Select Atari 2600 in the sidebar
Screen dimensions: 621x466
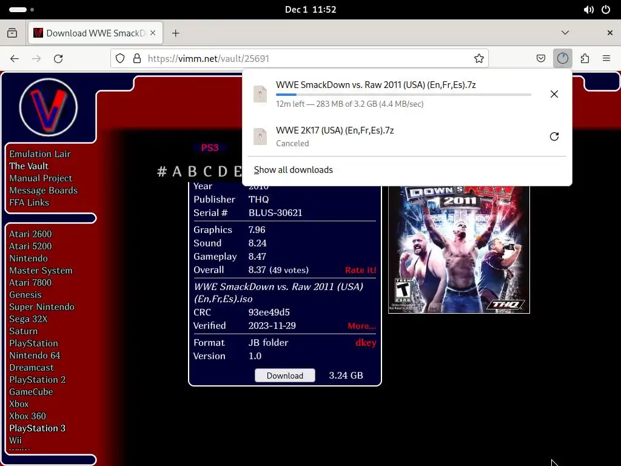pyautogui.click(x=30, y=234)
